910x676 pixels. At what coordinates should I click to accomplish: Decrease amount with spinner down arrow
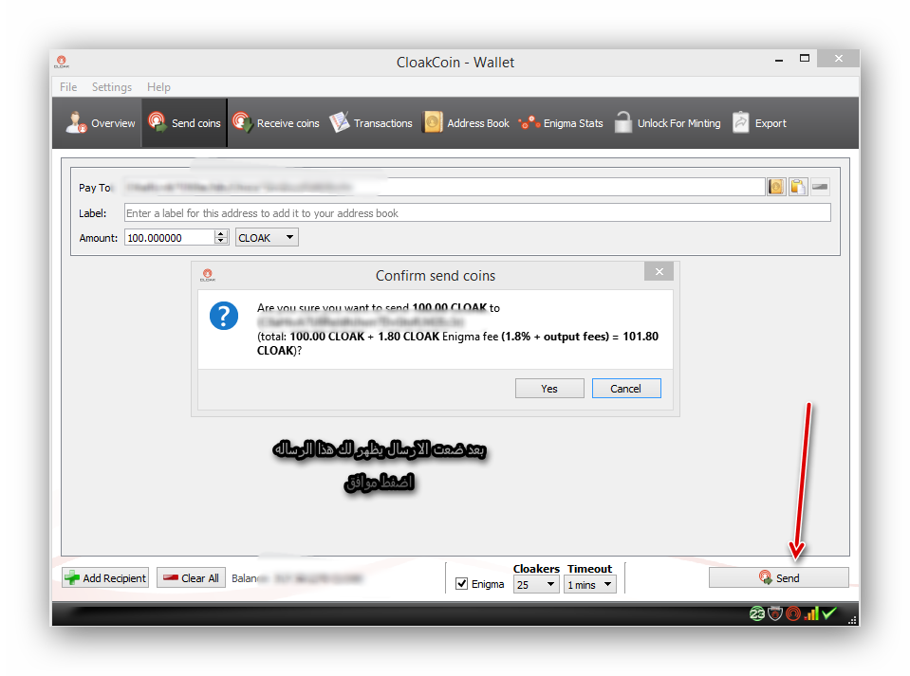coord(220,241)
